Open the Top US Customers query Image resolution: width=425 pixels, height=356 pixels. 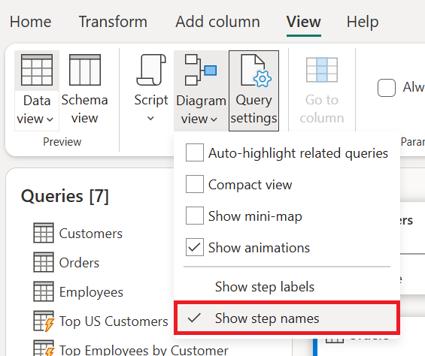pos(114,321)
